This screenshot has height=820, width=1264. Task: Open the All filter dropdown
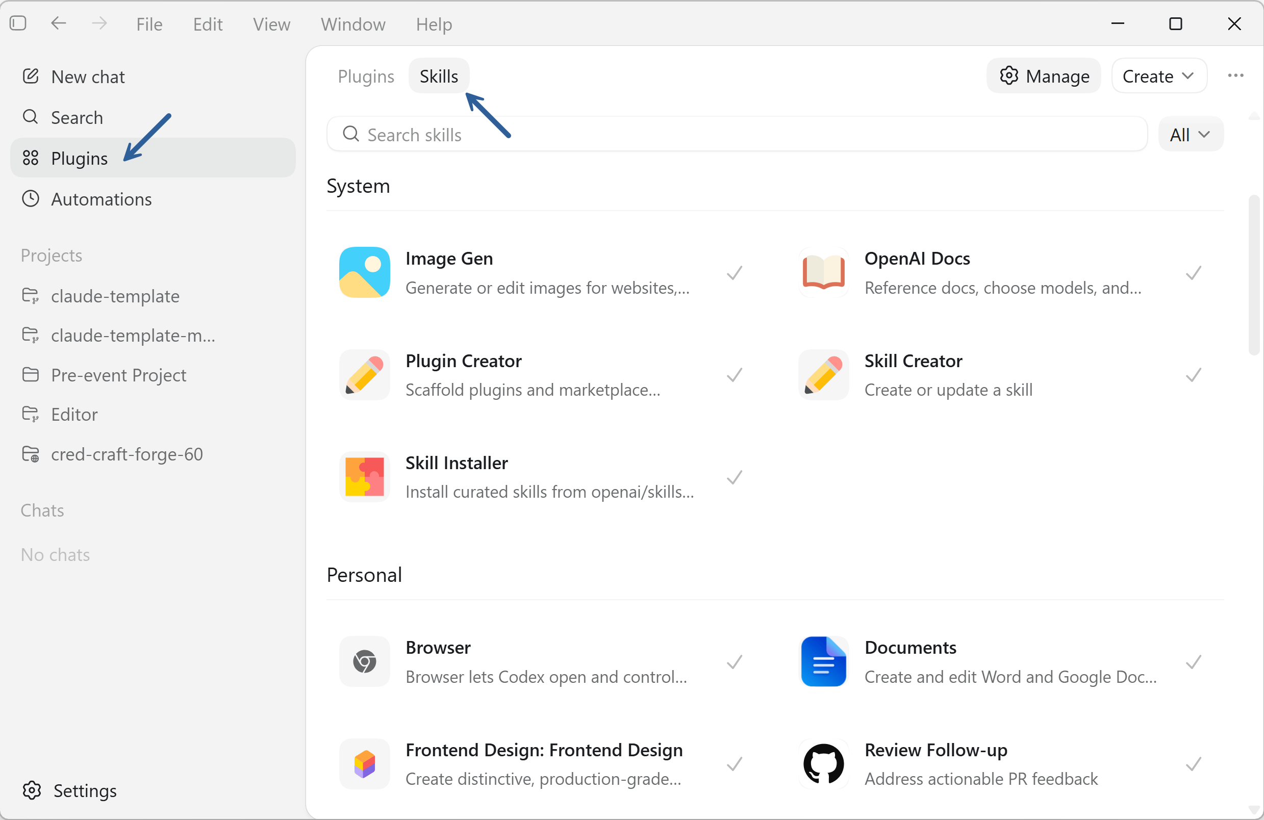(x=1190, y=134)
